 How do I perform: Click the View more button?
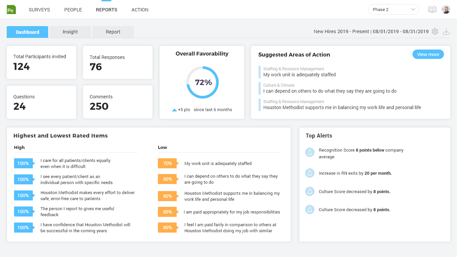point(428,55)
